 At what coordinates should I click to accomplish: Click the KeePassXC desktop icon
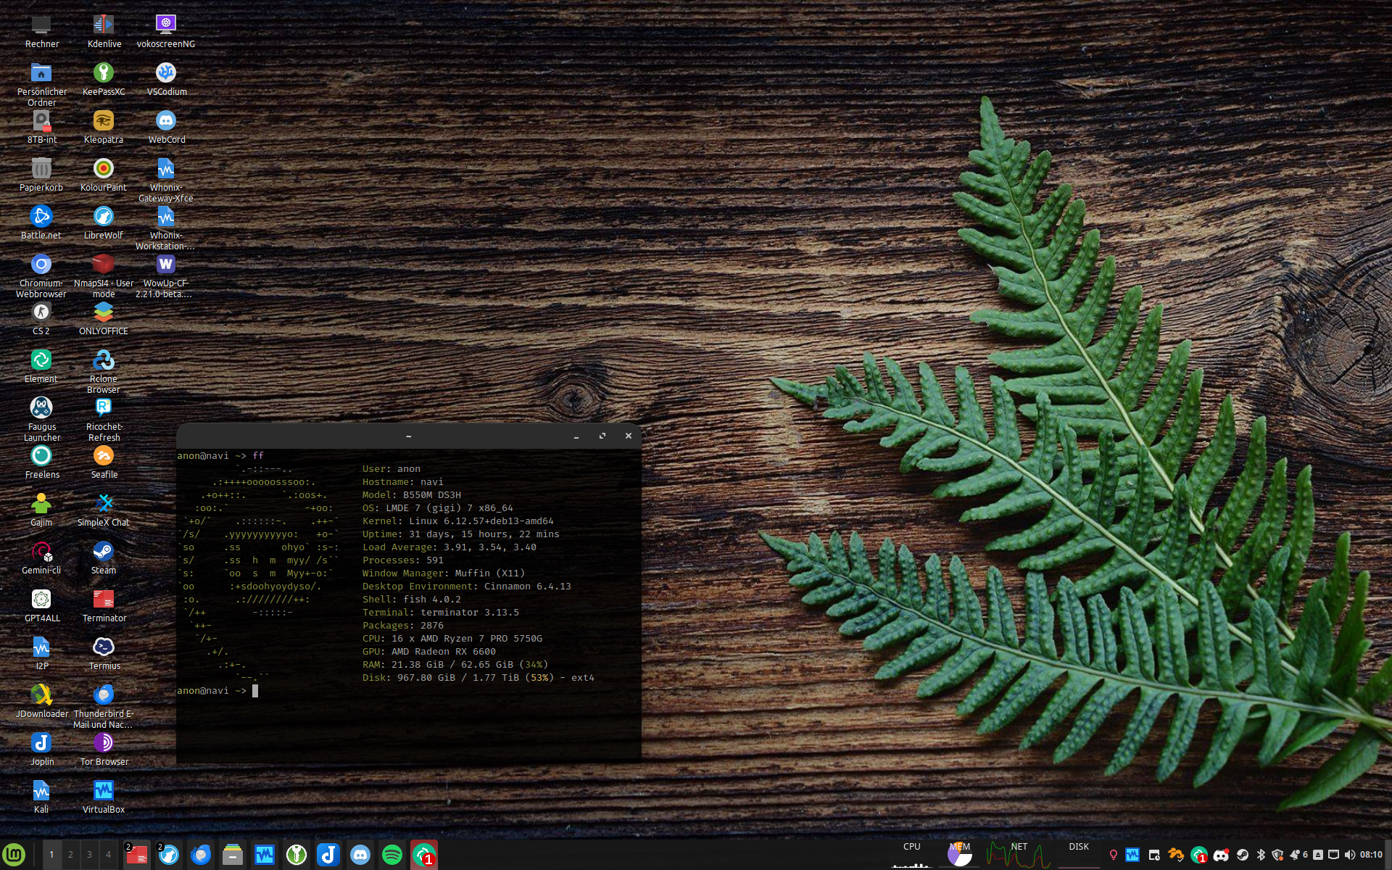(x=104, y=72)
